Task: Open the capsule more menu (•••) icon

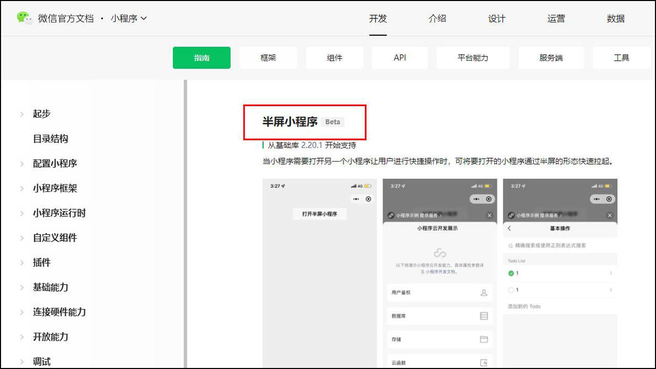Action: (x=476, y=198)
